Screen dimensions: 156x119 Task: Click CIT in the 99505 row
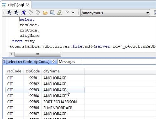pyautogui.click(x=10, y=102)
